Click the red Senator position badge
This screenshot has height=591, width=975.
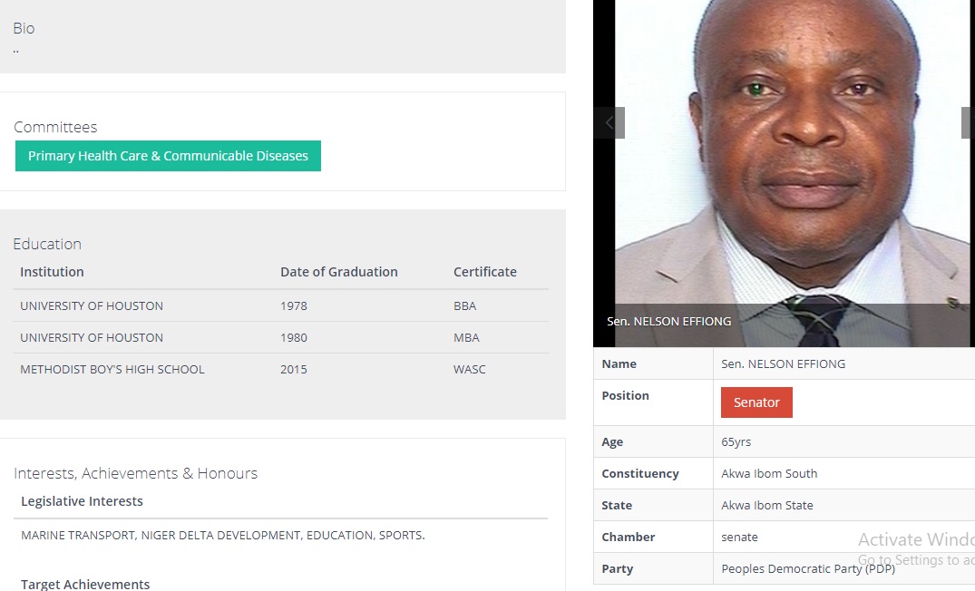[756, 402]
